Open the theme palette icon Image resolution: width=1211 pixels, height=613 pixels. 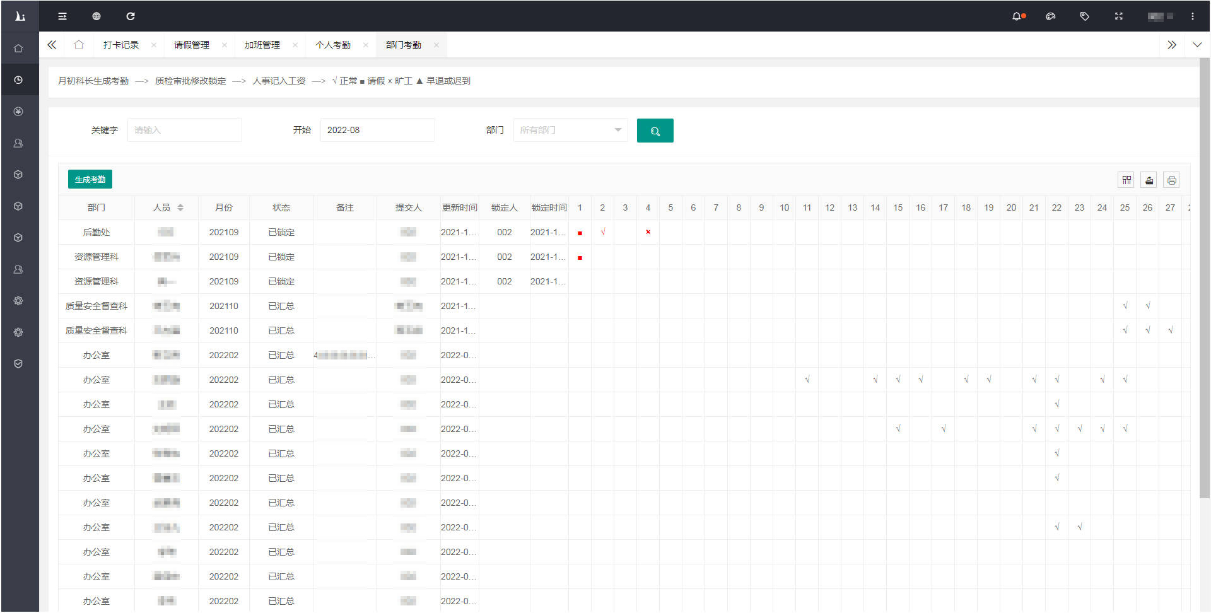[1051, 16]
